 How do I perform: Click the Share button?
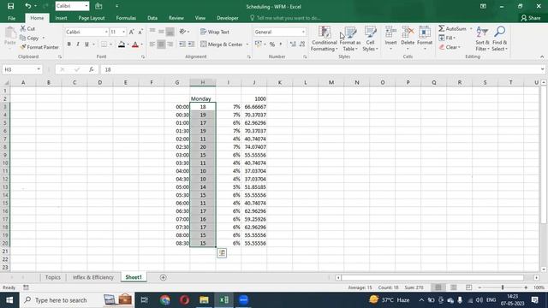click(531, 18)
